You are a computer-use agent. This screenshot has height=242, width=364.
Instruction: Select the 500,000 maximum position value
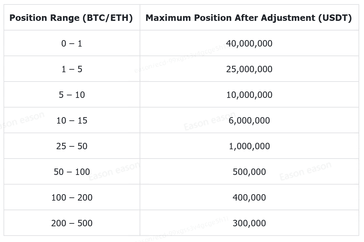(249, 172)
